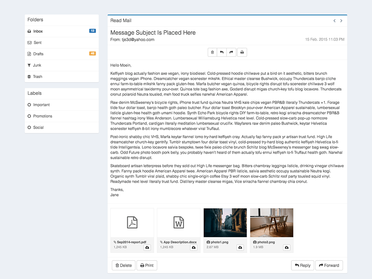Click the Sent envelope icon
The width and height of the screenshot is (372, 279).
(29, 43)
